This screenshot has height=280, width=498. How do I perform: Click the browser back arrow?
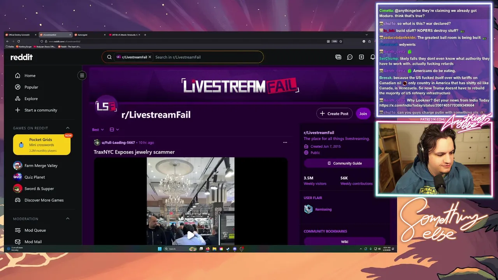[7, 41]
